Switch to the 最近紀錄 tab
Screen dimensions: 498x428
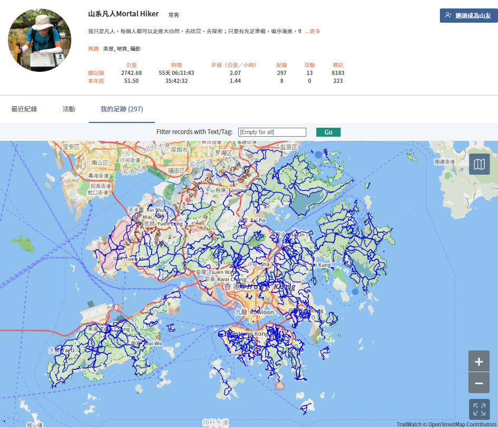(x=24, y=109)
